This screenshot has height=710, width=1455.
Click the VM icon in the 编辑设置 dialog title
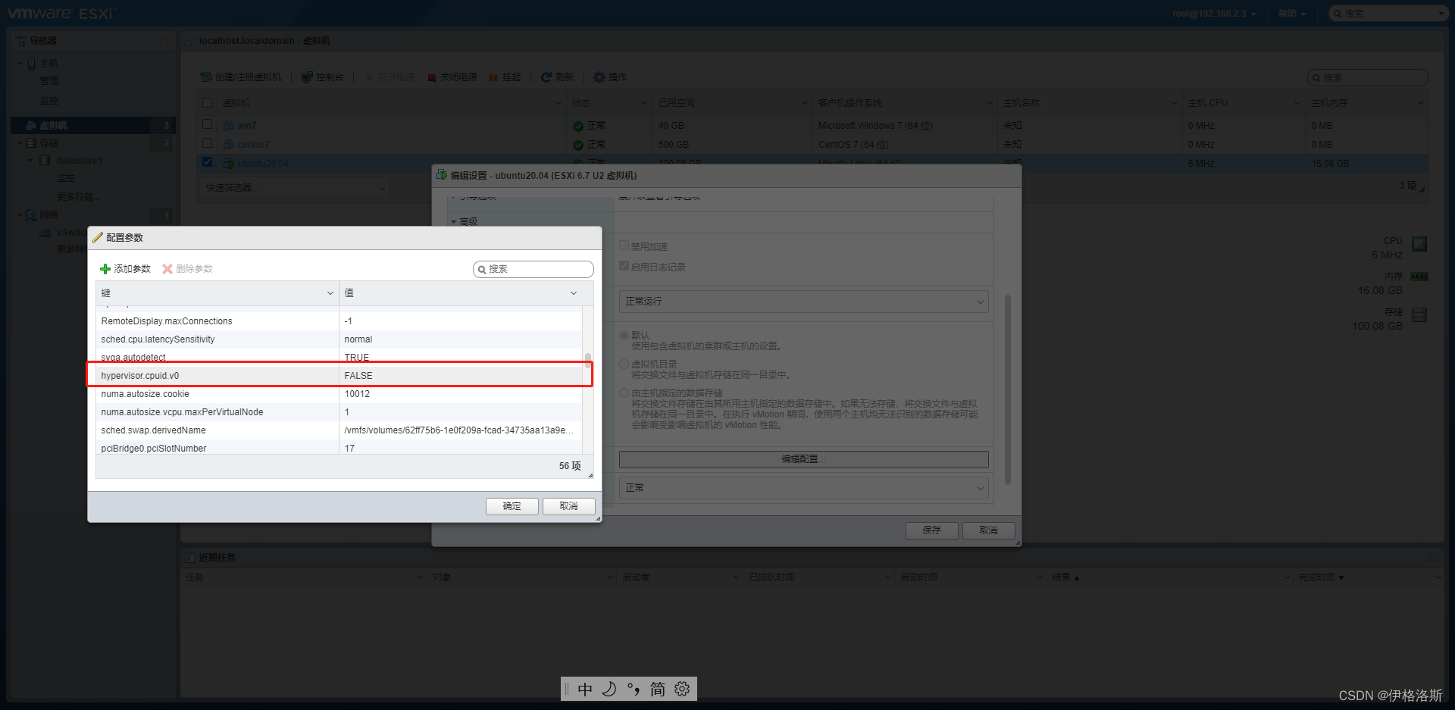[442, 175]
